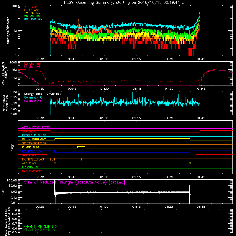Select the 'FRONT SEGMENTS' legend label
This screenshot has height=236, width=236.
(40, 227)
